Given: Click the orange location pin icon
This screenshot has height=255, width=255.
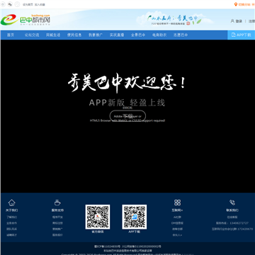Looking at the screenshot, I should point(236,4).
